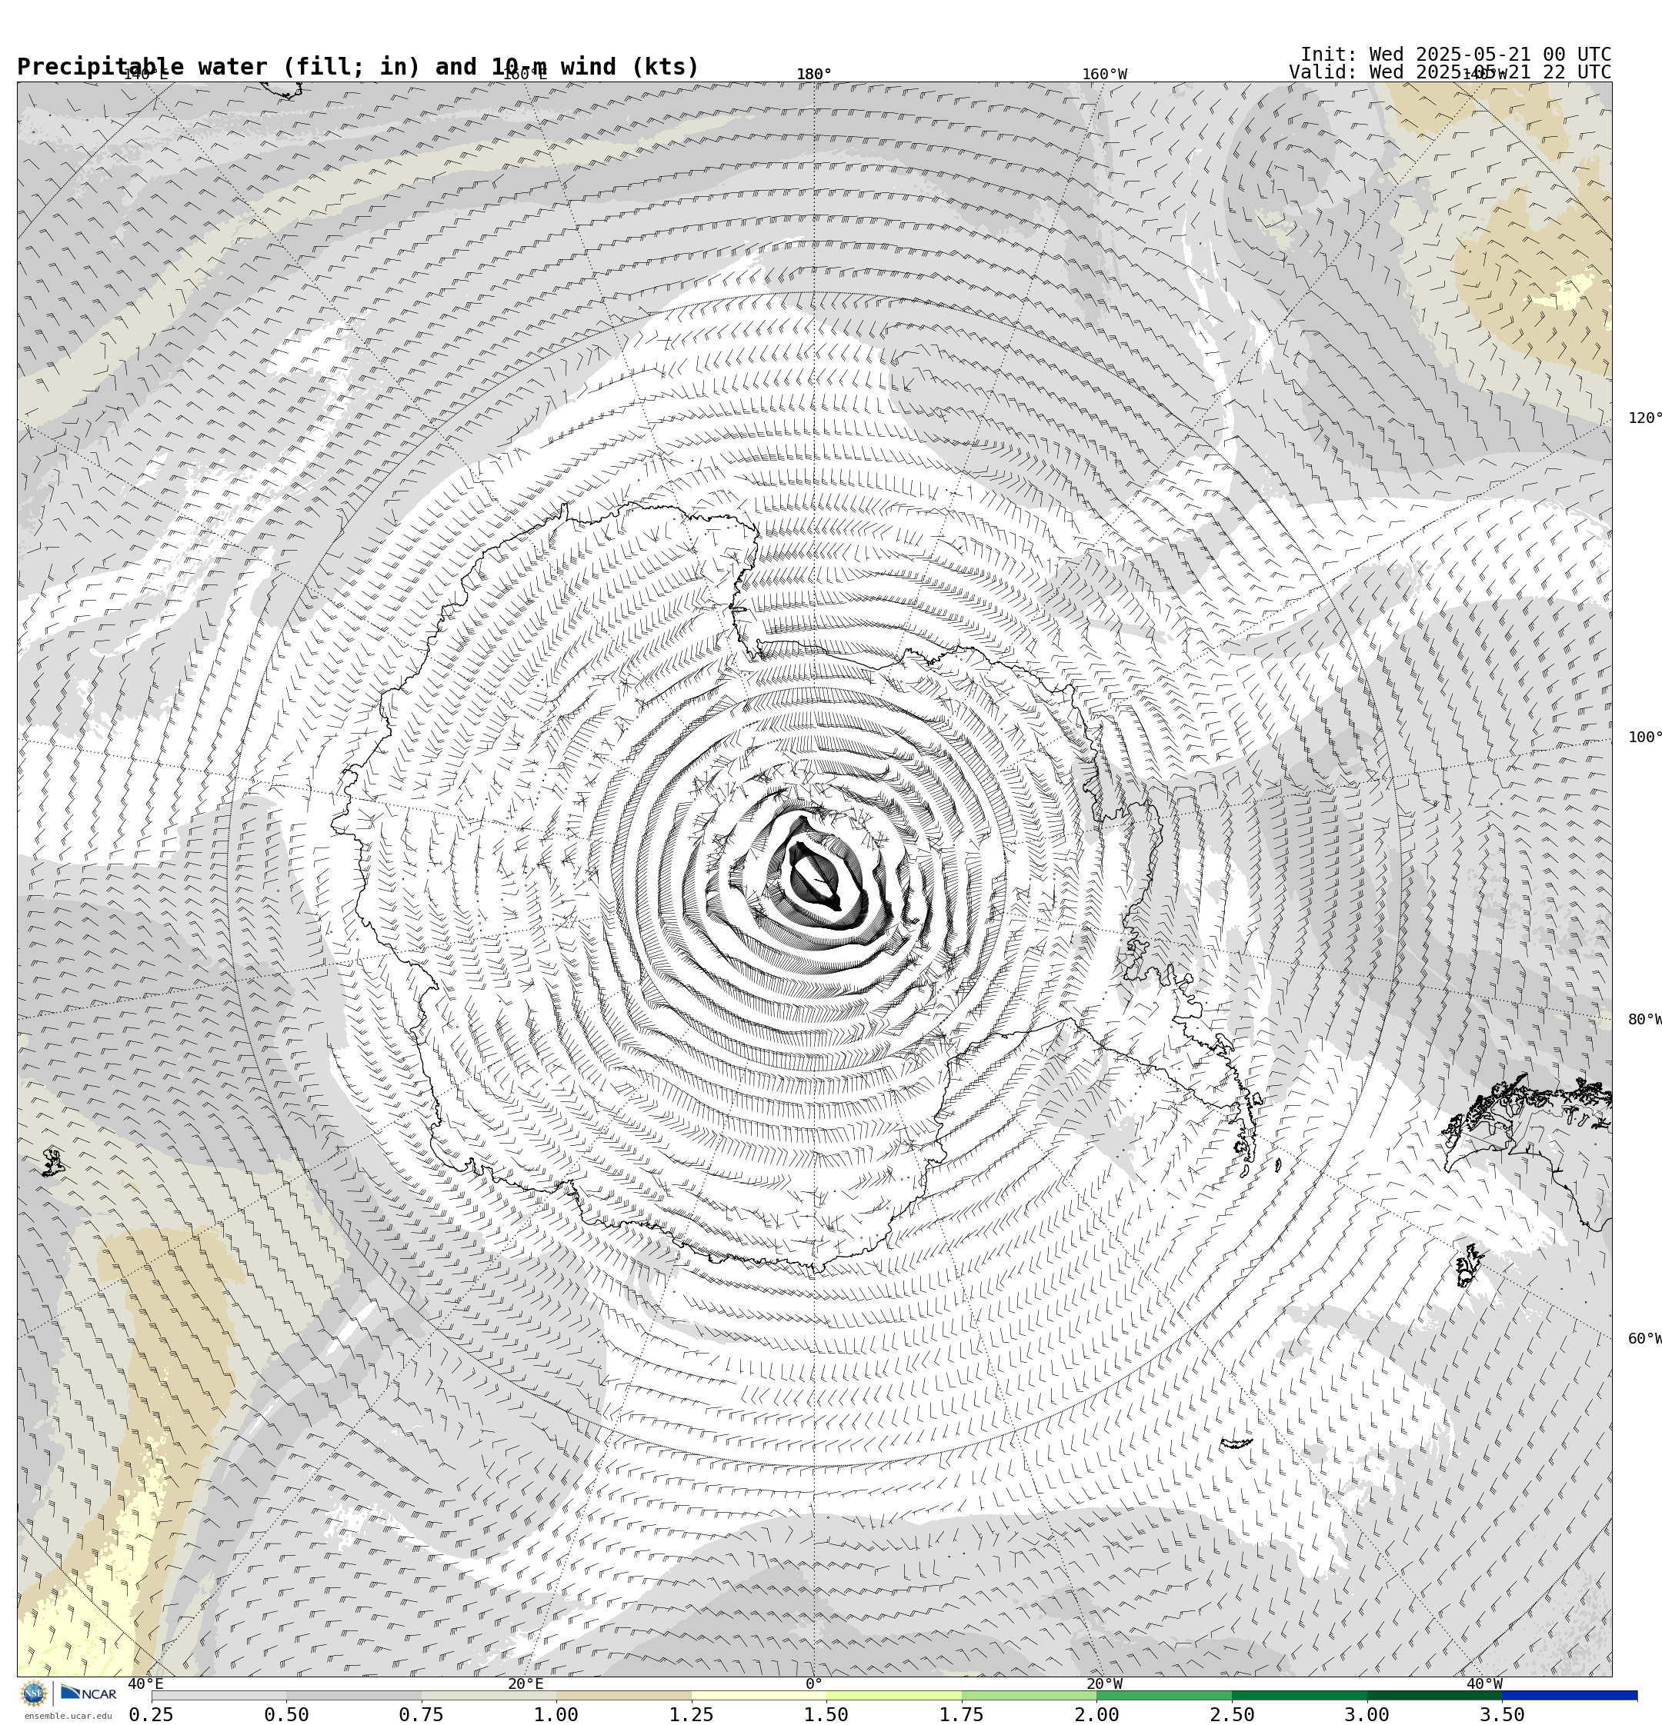Click the 3.50 colorbar tick label
Viewport: 1662px width, 1725px height.
(x=1503, y=1714)
